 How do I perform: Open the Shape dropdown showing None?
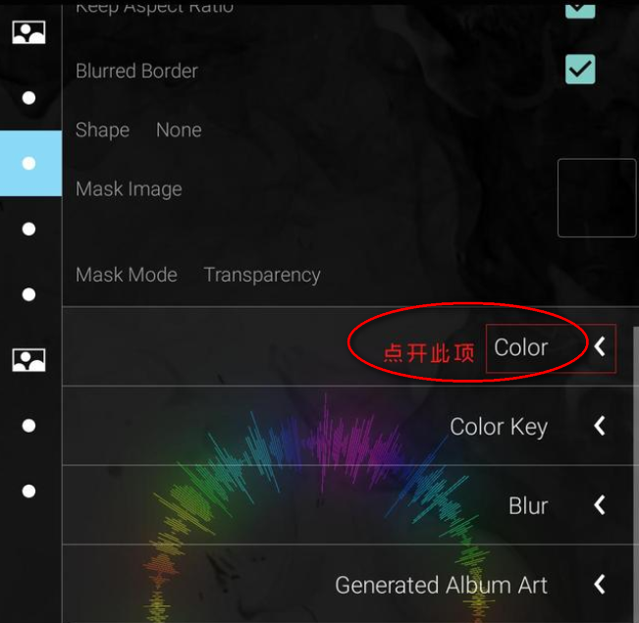tap(179, 130)
